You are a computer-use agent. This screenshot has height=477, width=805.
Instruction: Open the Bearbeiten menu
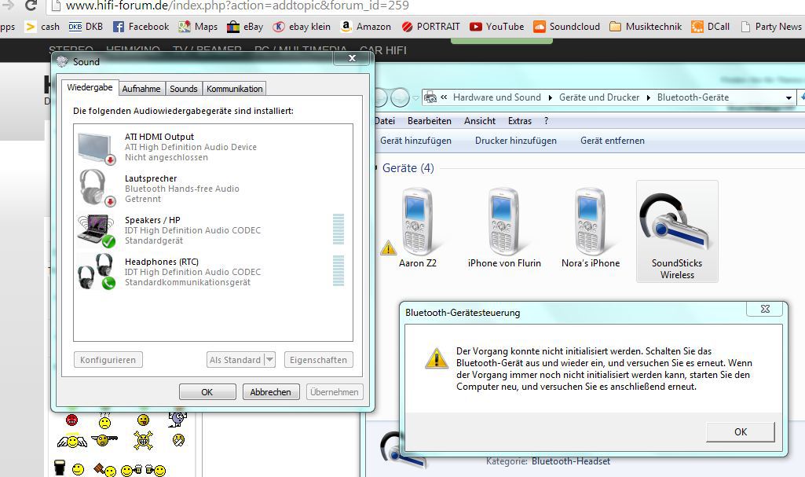click(429, 121)
